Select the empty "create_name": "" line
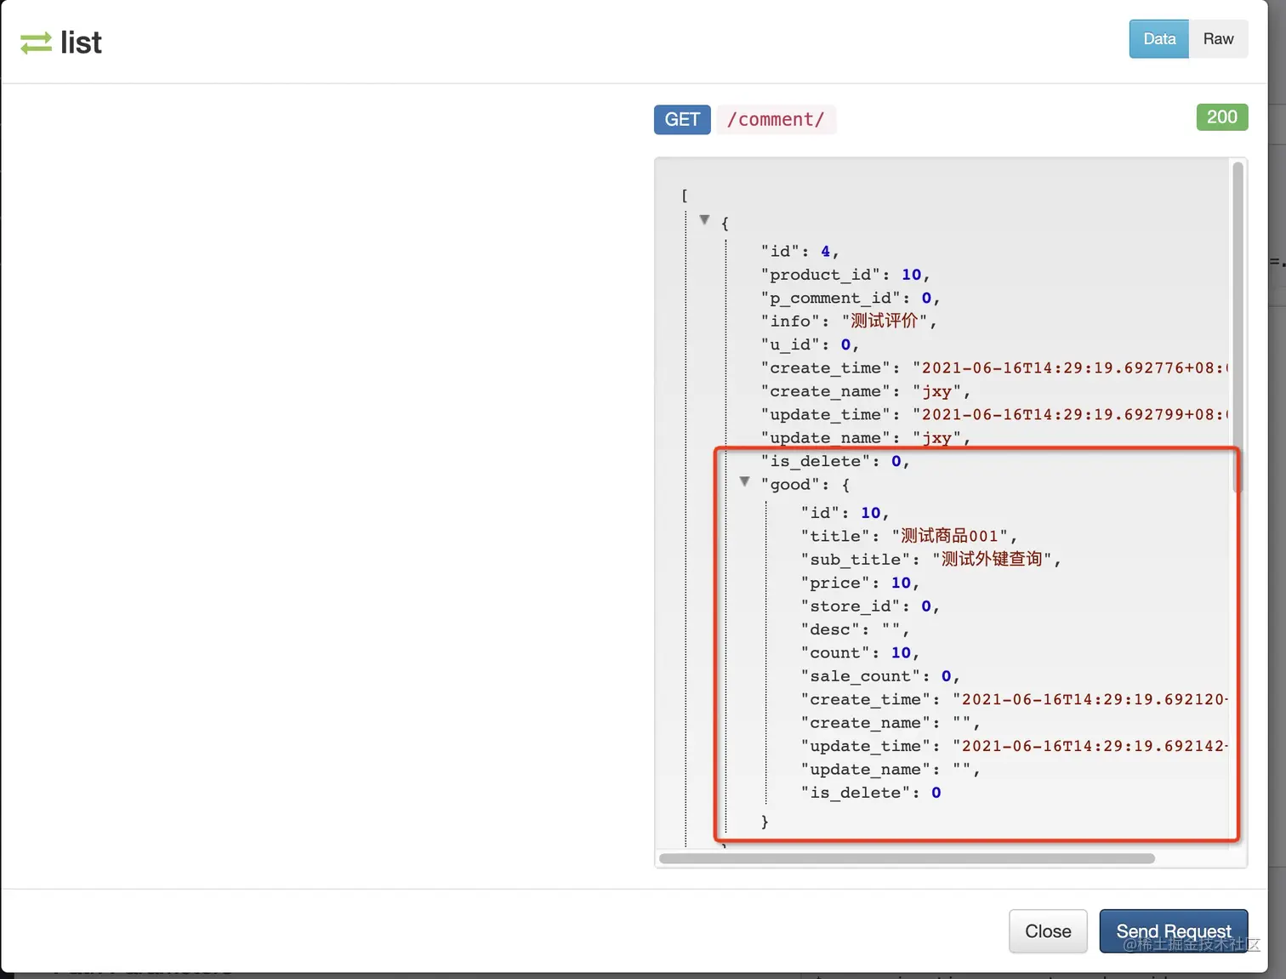Viewport: 1286px width, 979px height. click(x=891, y=723)
